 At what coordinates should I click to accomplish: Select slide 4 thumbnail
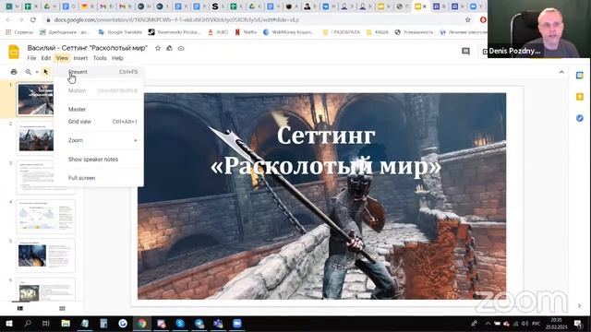pos(45,217)
